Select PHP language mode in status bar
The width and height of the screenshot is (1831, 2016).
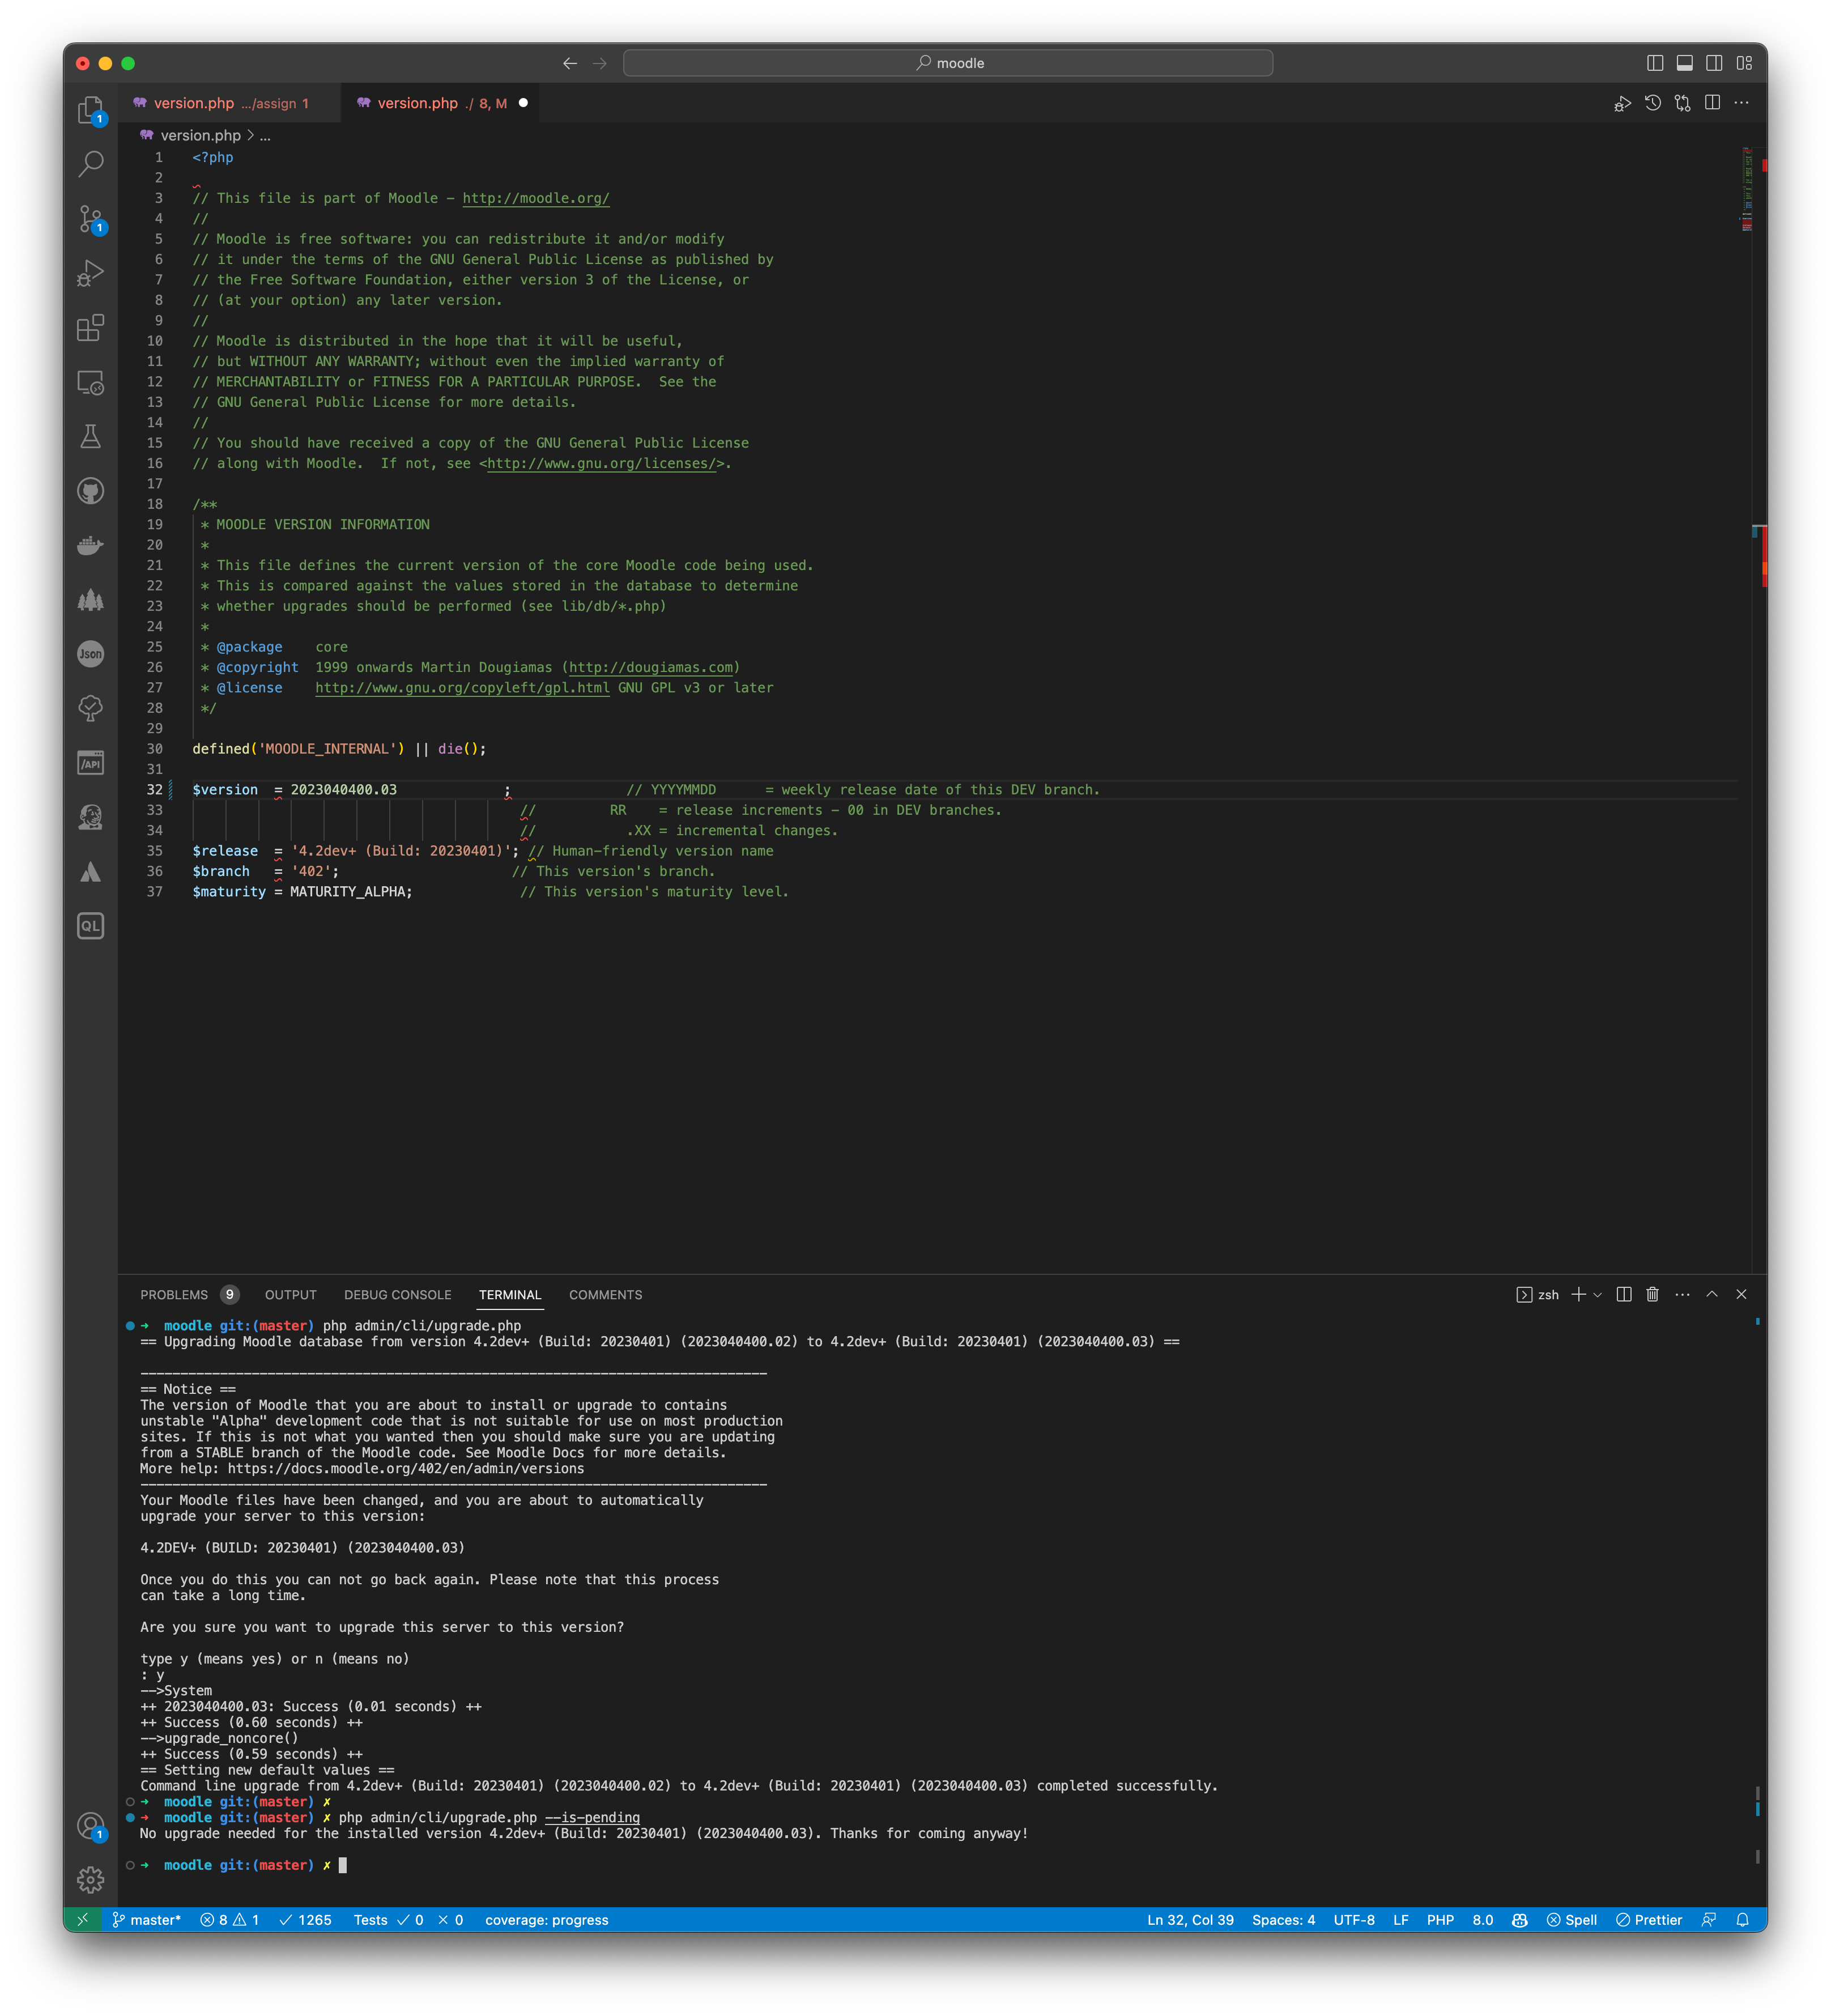click(x=1440, y=1920)
